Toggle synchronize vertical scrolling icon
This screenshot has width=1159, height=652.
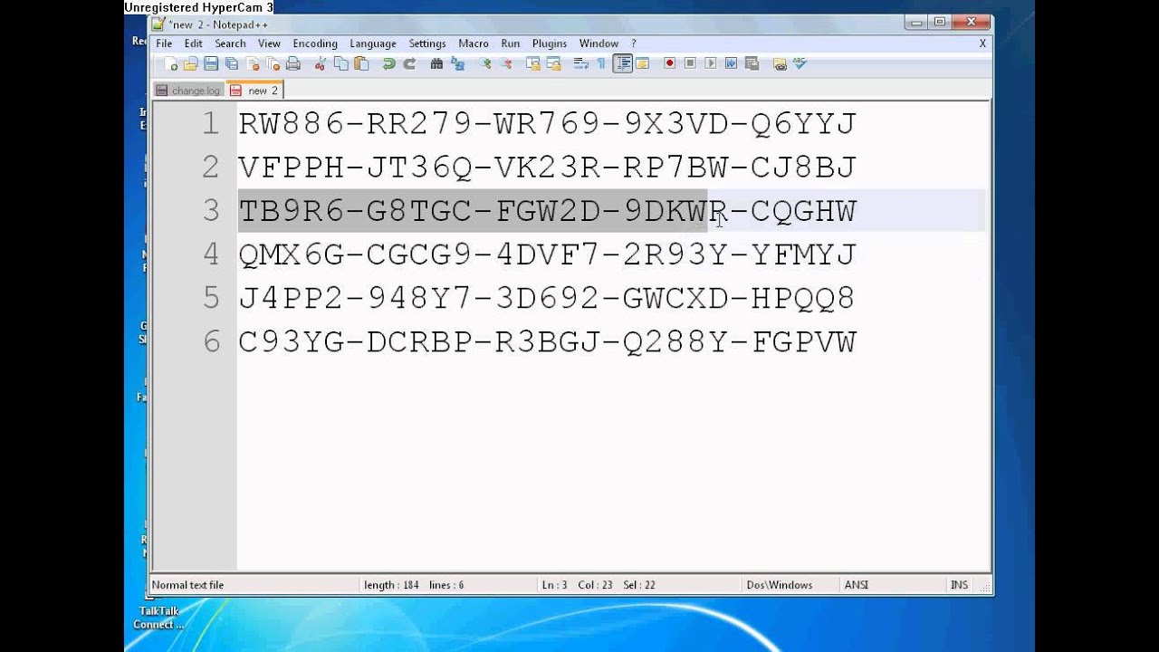coord(533,63)
